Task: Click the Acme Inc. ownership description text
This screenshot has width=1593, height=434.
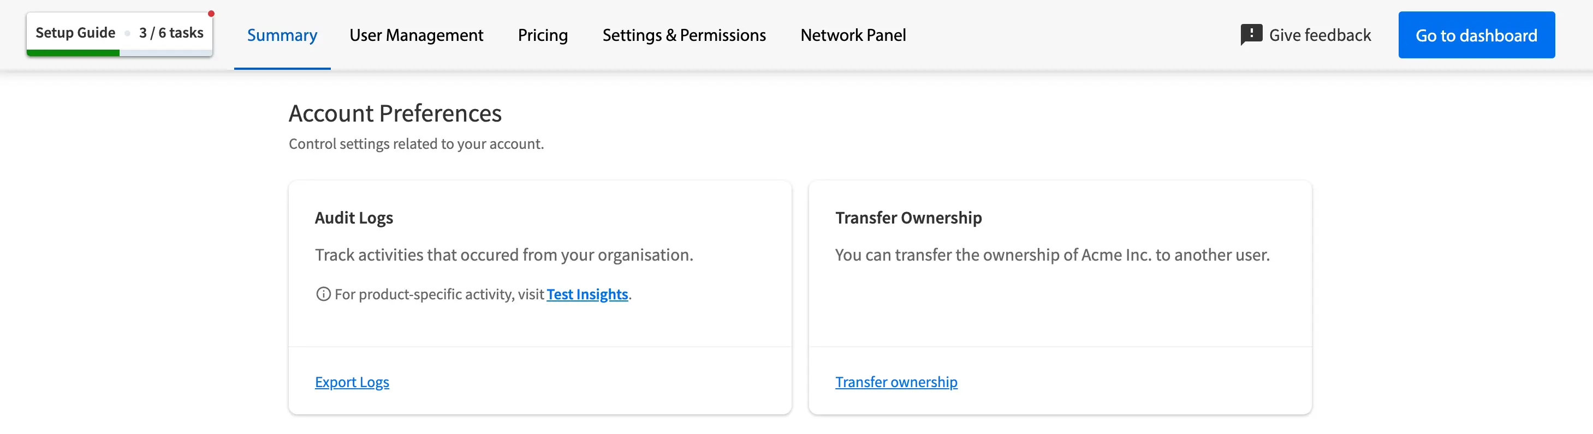Action: tap(1052, 255)
